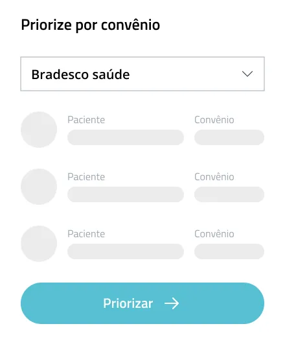
Task: Click the first Convênio value placeholder
Action: (x=229, y=137)
